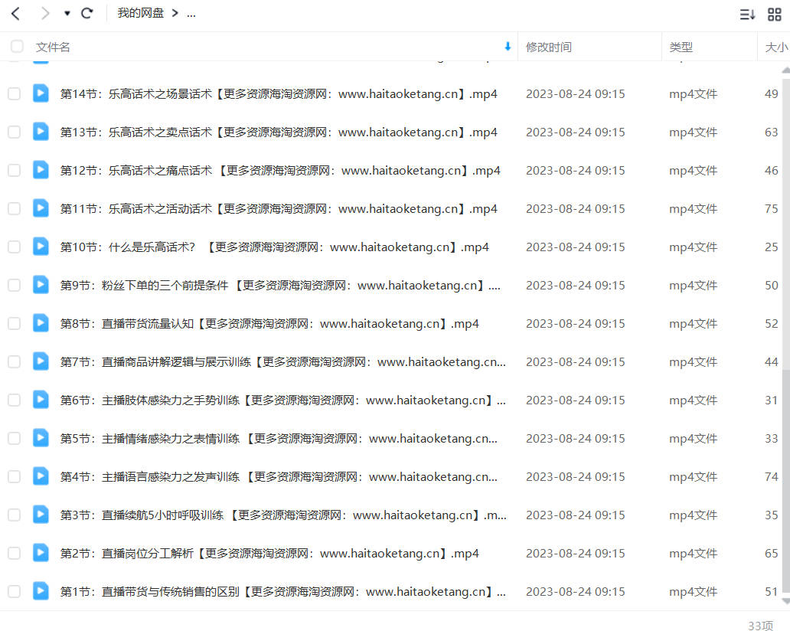The height and width of the screenshot is (631, 790).
Task: Click the video icon of 第14节
Action: pos(41,93)
